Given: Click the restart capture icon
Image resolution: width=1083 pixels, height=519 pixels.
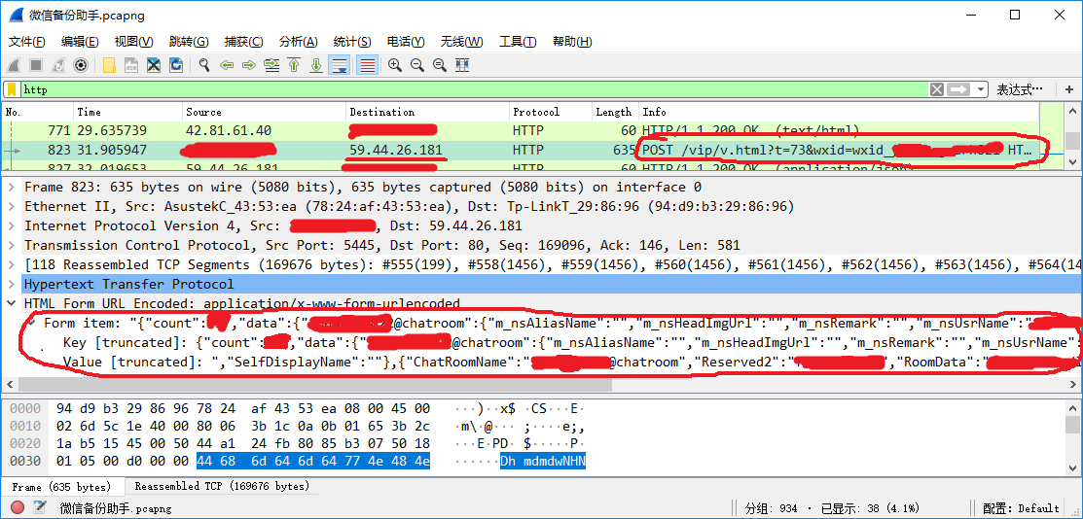Looking at the screenshot, I should tap(58, 65).
